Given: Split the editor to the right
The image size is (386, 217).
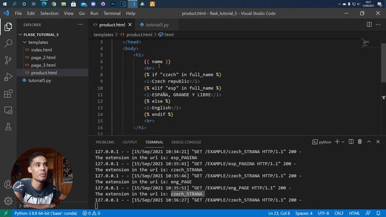Looking at the screenshot, I should pyautogui.click(x=369, y=24).
